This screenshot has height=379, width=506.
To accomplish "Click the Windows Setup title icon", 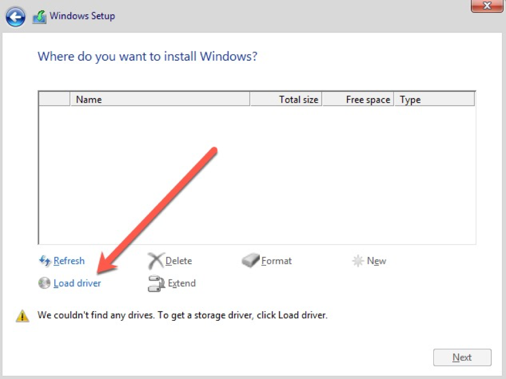I will click(39, 17).
